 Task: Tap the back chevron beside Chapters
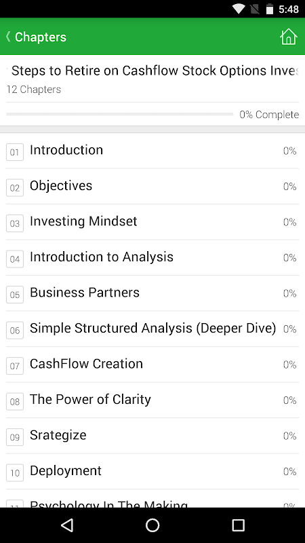pyautogui.click(x=8, y=37)
